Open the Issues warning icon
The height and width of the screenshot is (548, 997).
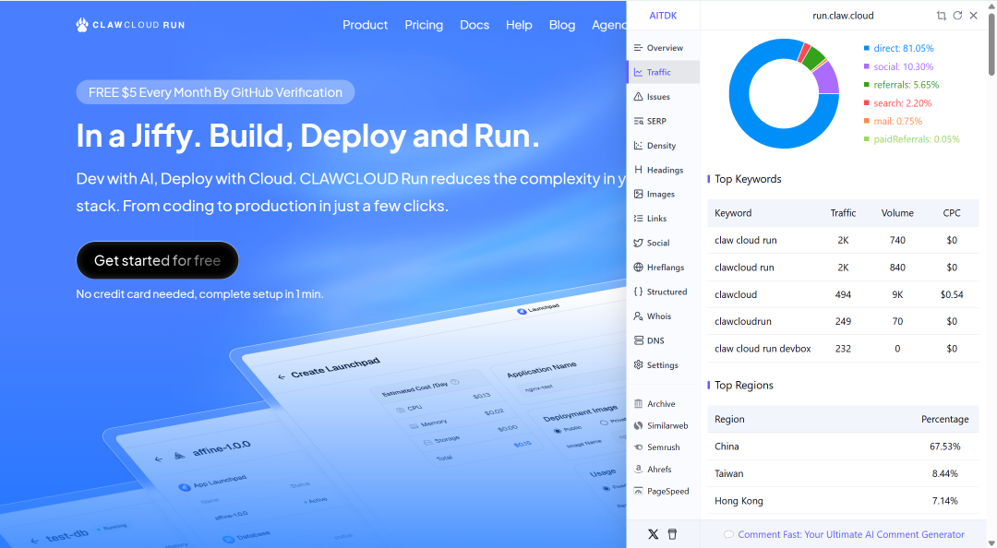click(638, 97)
